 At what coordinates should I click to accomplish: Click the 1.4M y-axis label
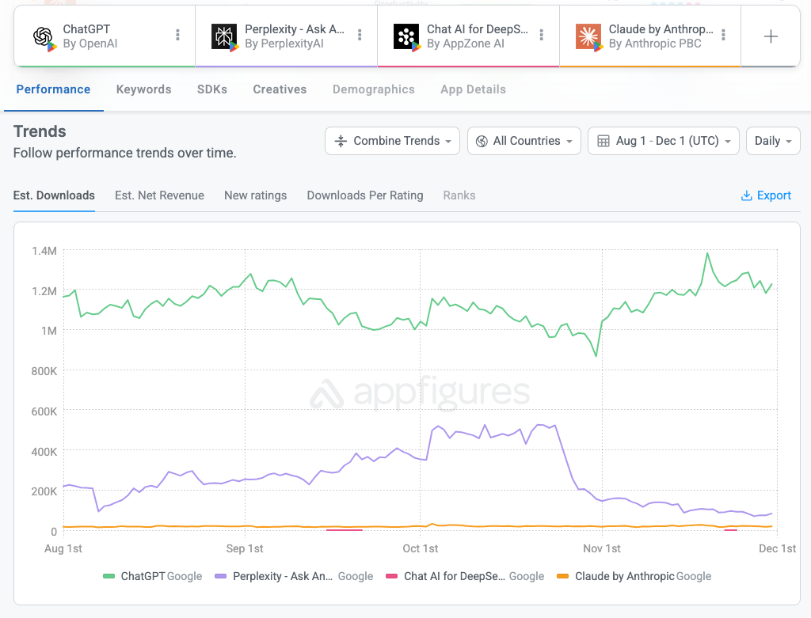[44, 251]
